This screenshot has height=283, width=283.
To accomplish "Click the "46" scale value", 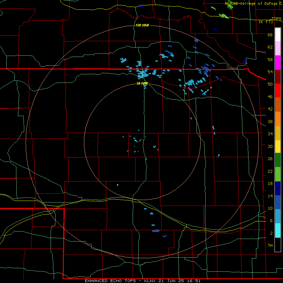I will click(270, 97).
